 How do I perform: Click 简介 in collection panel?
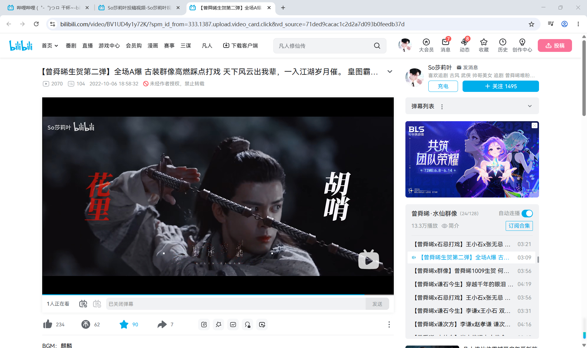point(450,226)
